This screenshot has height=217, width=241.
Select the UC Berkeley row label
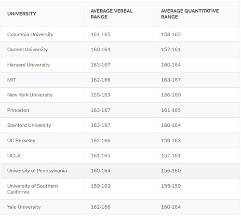[21, 141]
